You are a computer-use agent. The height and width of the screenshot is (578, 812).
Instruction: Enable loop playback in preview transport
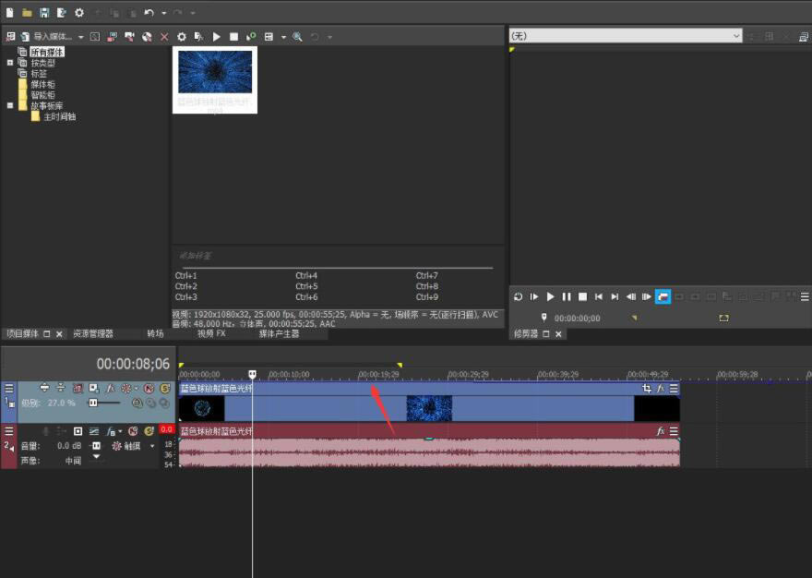[x=663, y=296]
